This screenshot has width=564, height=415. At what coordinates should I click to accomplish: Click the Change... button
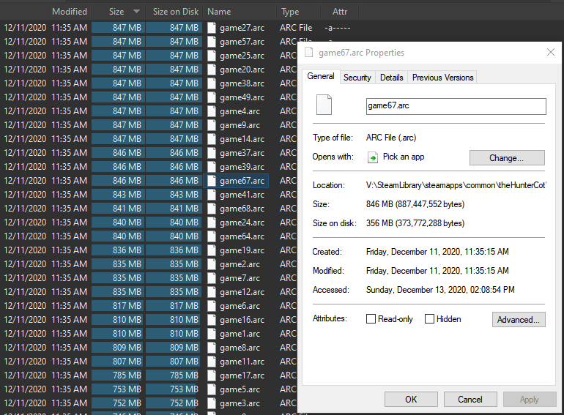(506, 158)
